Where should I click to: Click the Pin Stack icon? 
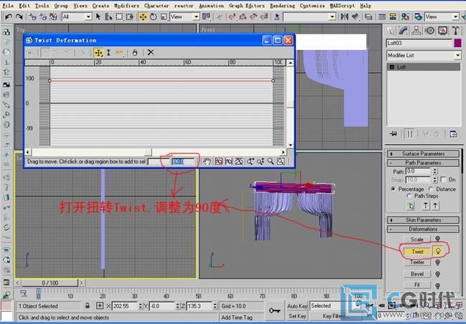tap(393, 134)
